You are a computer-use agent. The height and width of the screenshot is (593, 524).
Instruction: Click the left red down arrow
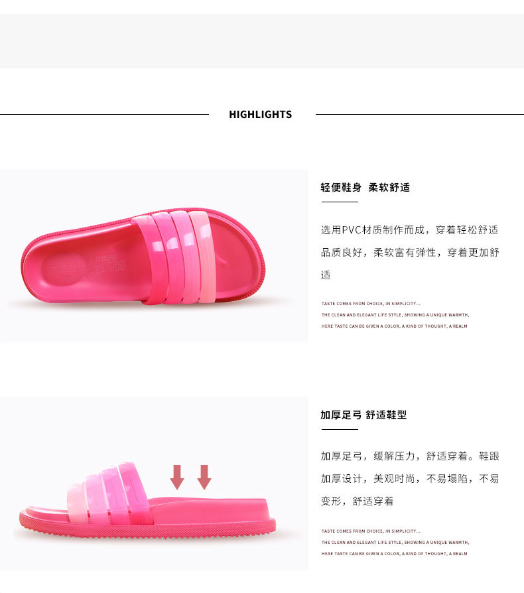click(x=177, y=477)
